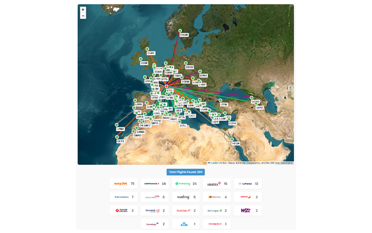Select the Norwegian airline card
This screenshot has width=372, height=233.
pos(217,224)
